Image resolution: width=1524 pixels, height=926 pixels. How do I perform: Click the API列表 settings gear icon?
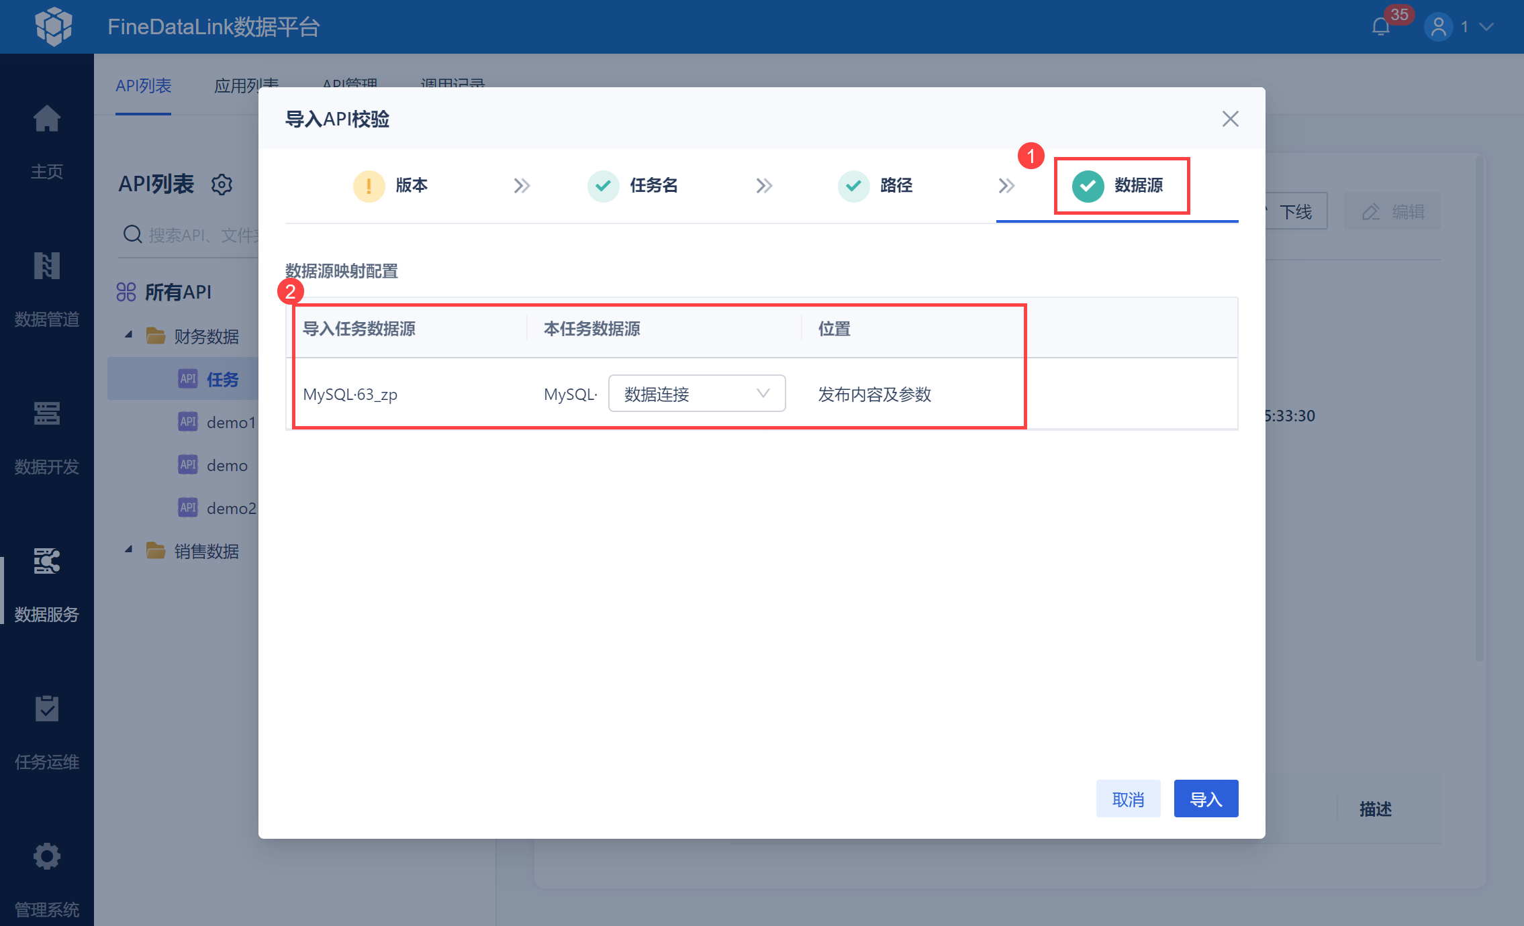click(x=222, y=185)
